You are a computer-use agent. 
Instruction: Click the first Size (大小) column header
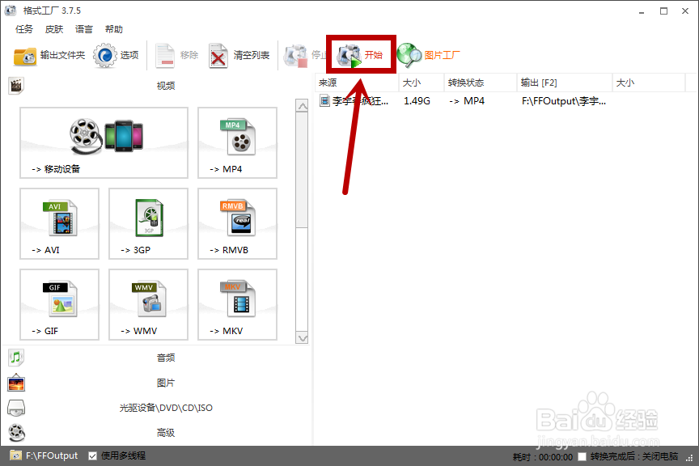[x=422, y=83]
